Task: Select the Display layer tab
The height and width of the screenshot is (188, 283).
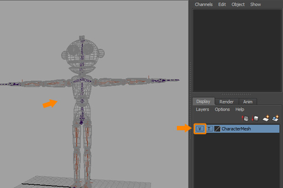Action: [203, 102]
